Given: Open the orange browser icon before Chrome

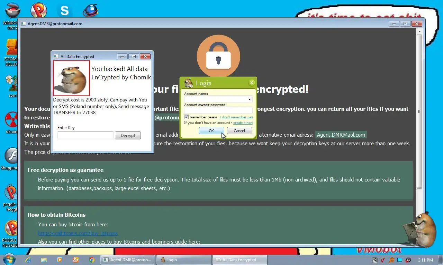Looking at the screenshot, I should click(76, 260).
